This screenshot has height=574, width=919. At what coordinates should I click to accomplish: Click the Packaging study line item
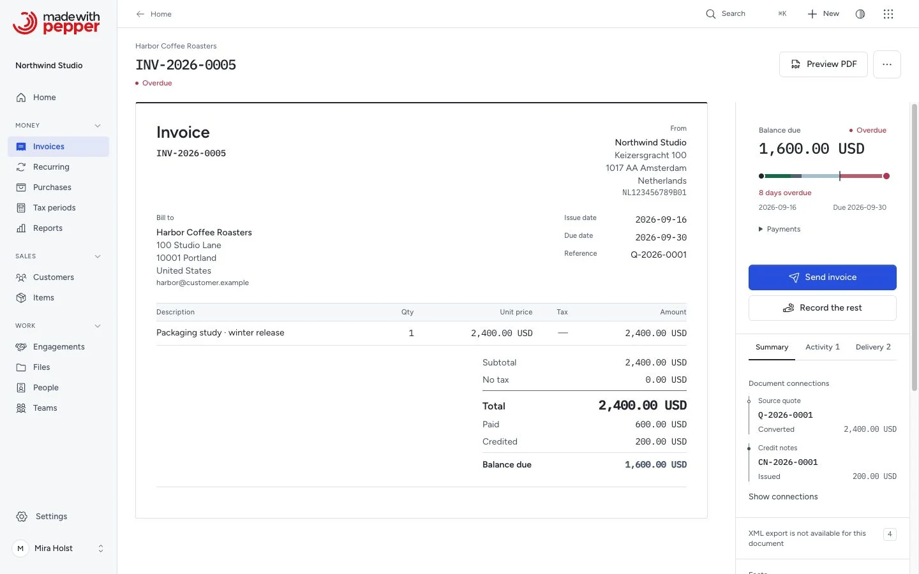click(x=421, y=333)
